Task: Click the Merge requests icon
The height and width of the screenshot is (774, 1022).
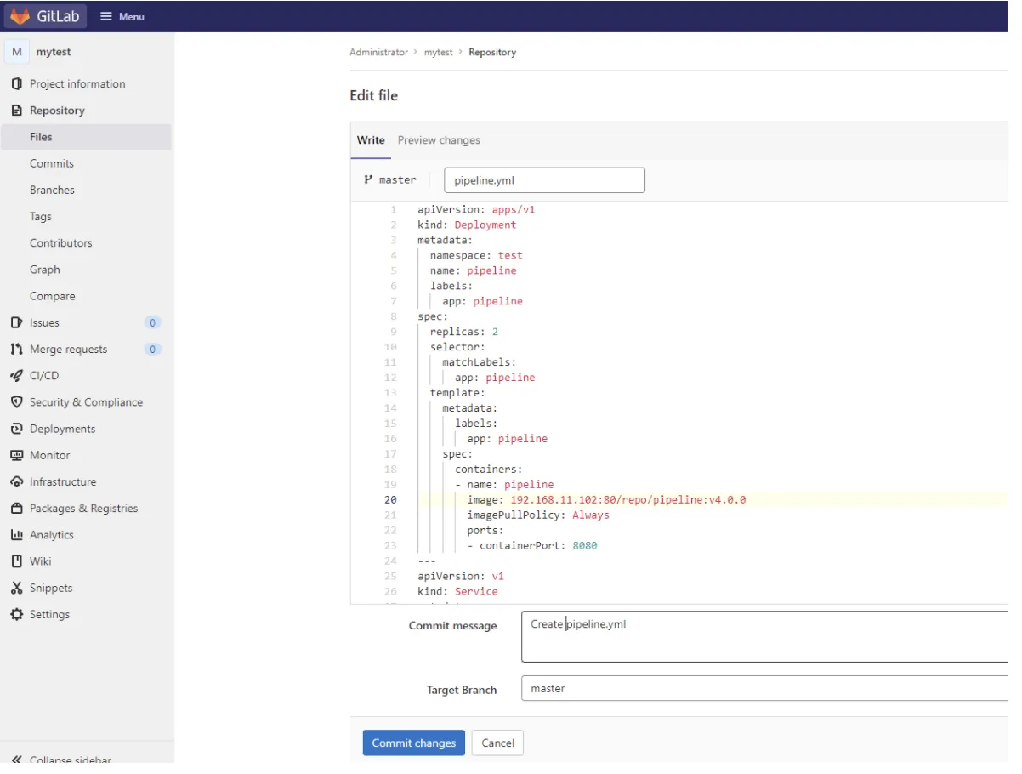Action: tap(16, 349)
